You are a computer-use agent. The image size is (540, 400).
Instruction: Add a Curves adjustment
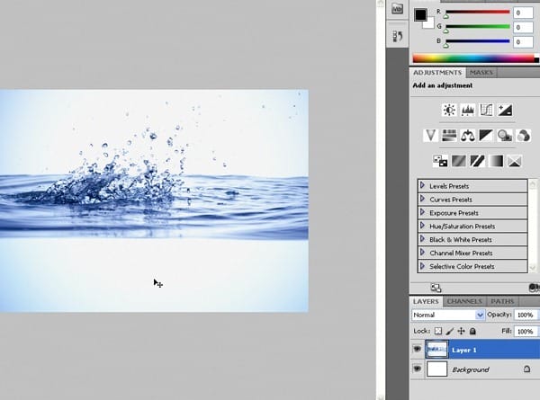(x=486, y=110)
